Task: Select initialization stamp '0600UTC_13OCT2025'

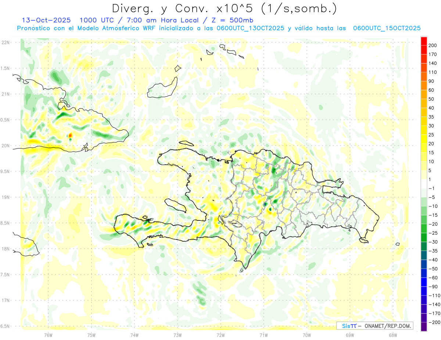Action: click(250, 28)
